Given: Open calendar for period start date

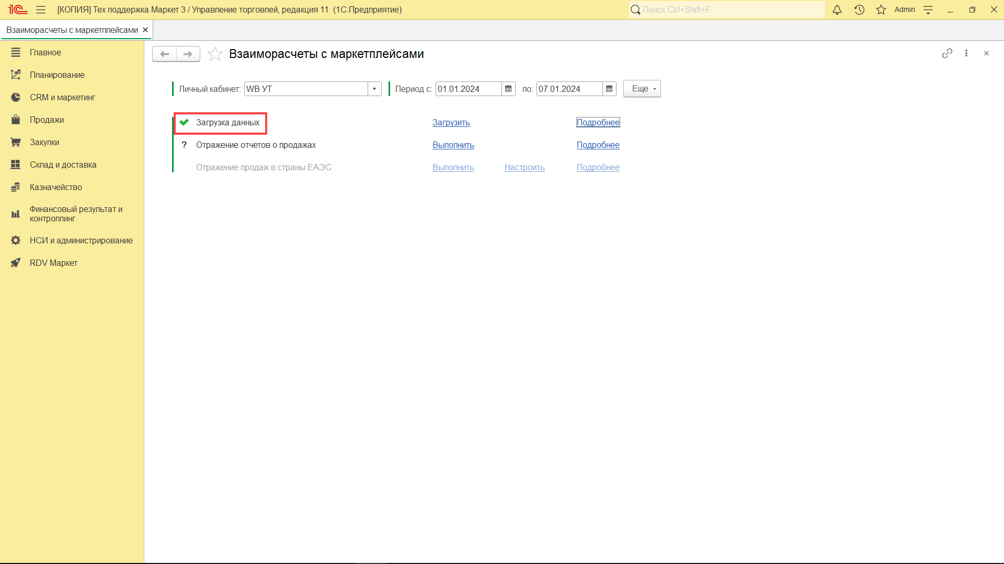Looking at the screenshot, I should click(508, 89).
